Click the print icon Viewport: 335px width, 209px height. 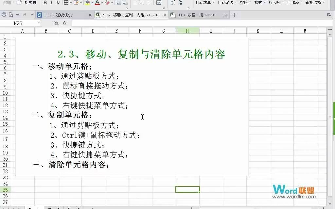coord(3,15)
